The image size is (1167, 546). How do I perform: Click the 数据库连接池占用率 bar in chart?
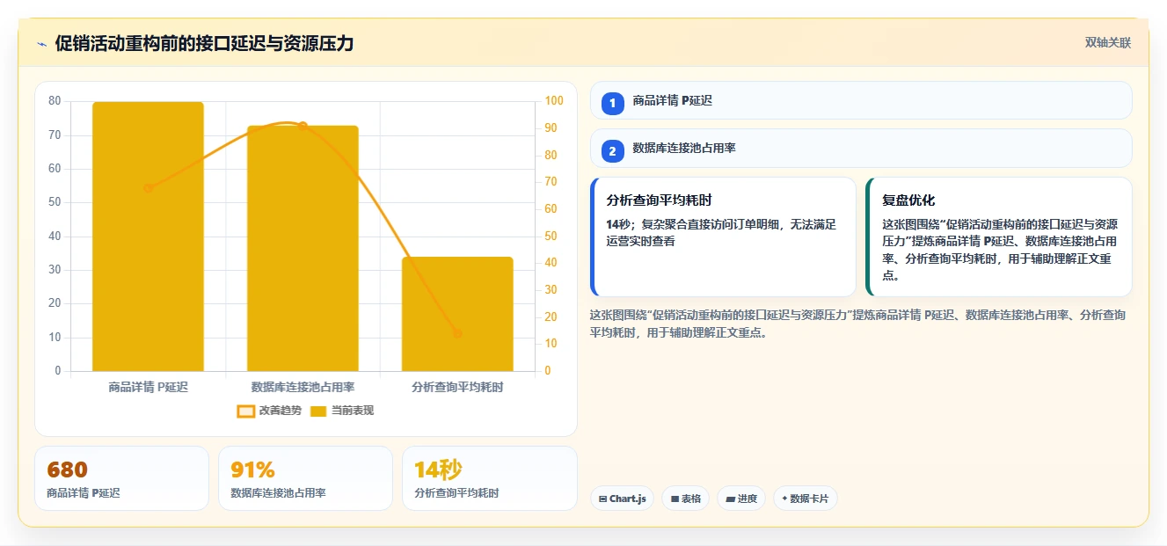point(303,248)
